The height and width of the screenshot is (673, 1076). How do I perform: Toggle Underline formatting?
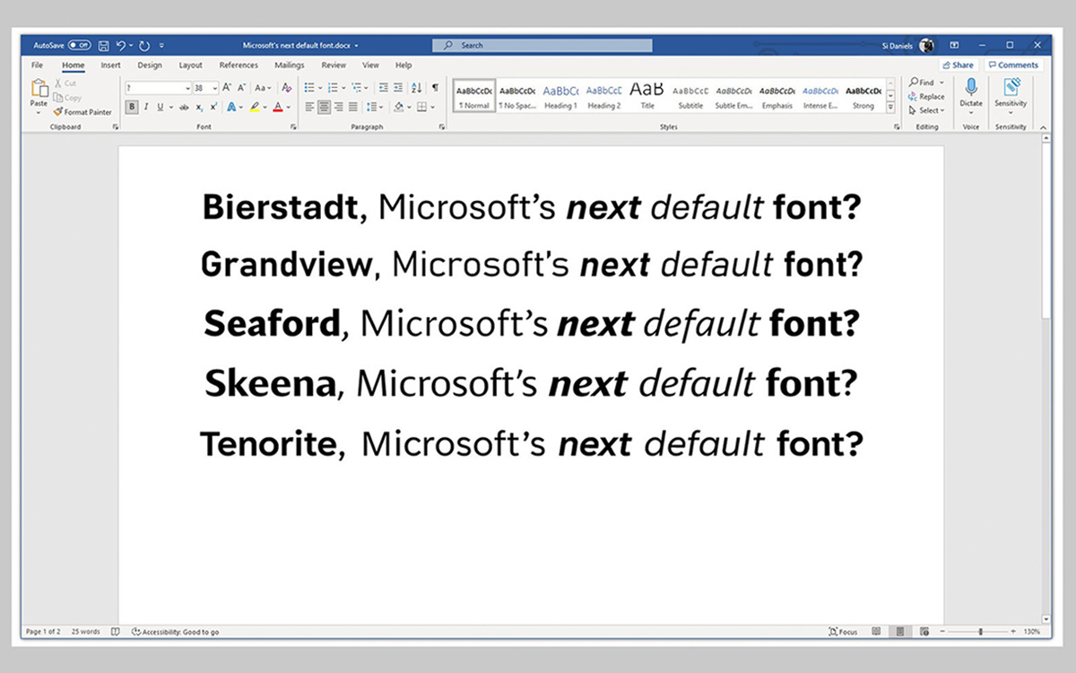pos(161,107)
